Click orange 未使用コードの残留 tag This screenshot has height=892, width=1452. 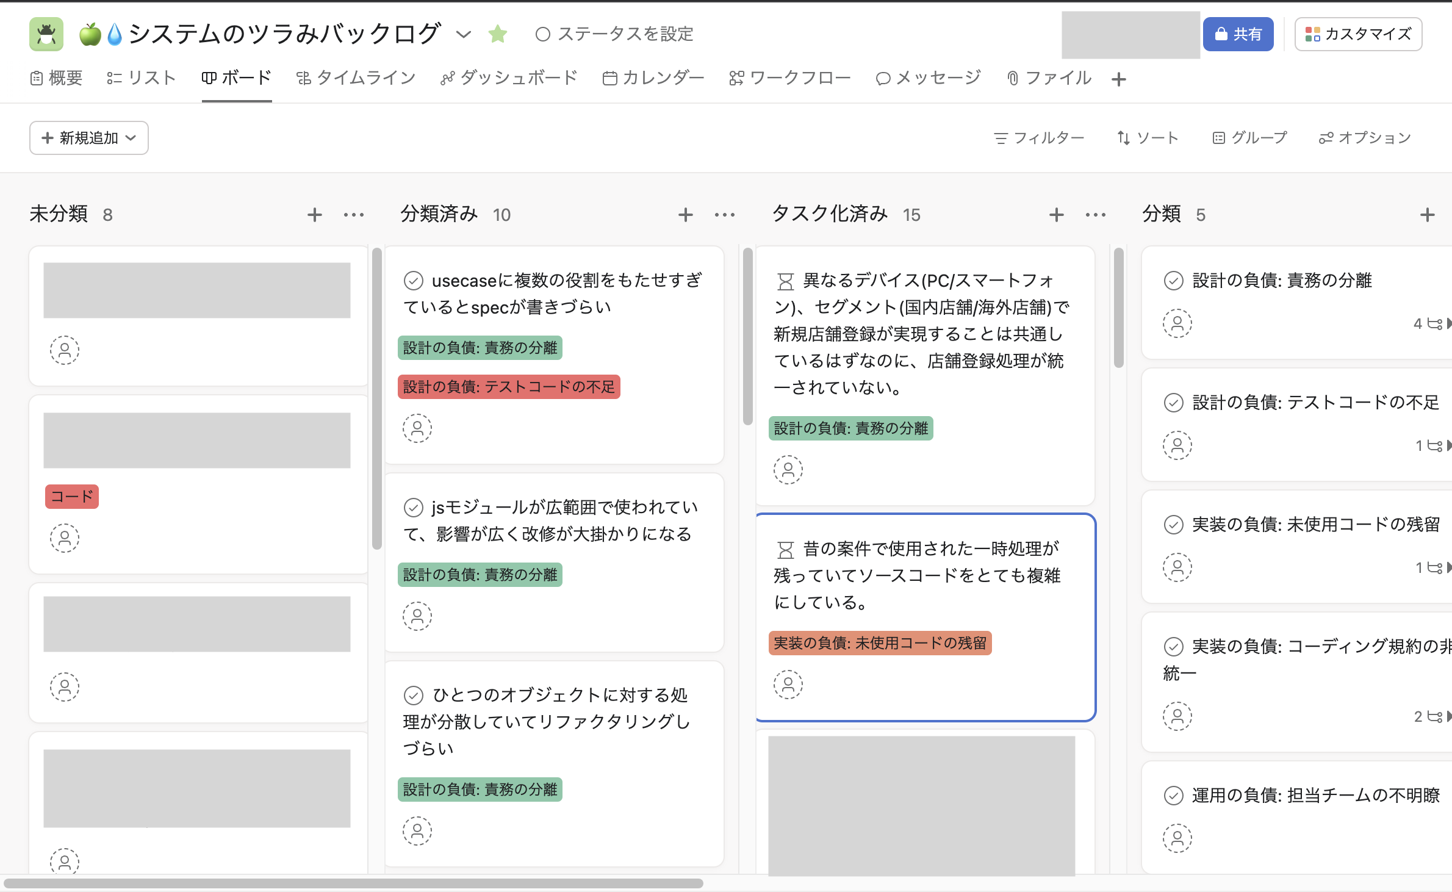(x=880, y=643)
